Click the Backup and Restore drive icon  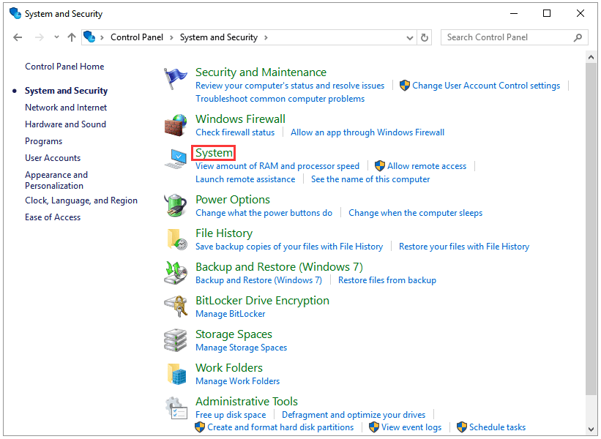[x=176, y=273]
